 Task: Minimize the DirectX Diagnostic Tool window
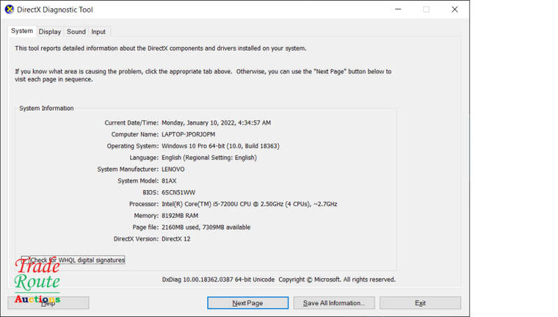(398, 10)
